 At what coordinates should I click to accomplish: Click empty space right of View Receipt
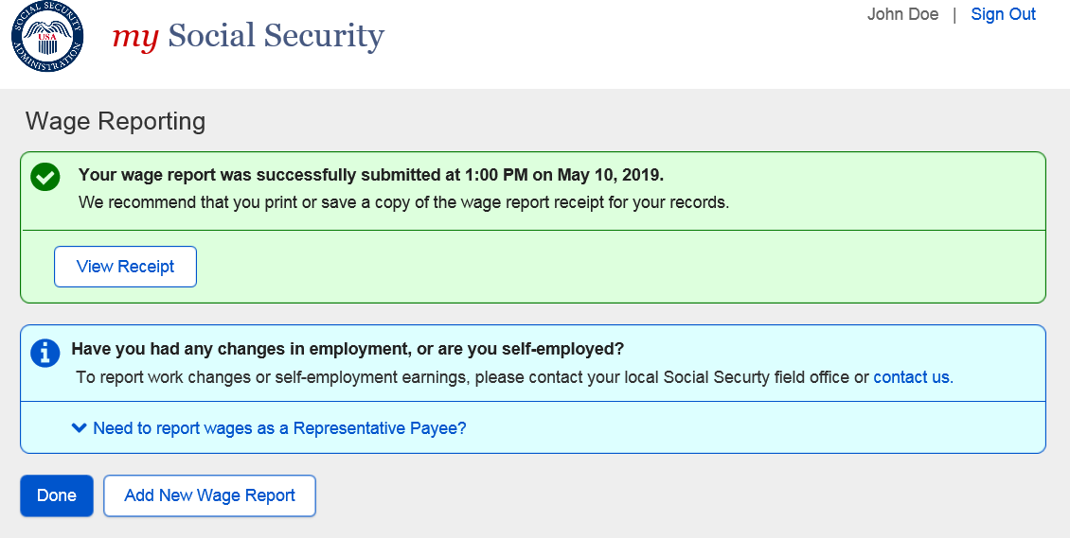tap(568, 267)
